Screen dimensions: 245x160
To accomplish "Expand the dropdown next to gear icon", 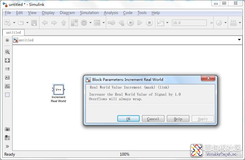I will [x=90, y=23].
